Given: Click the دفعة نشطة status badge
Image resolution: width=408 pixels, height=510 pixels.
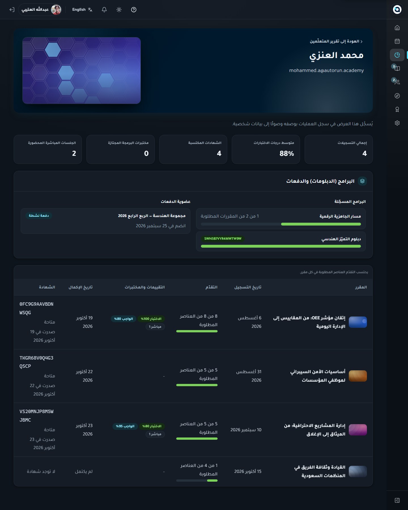Looking at the screenshot, I should 39,216.
